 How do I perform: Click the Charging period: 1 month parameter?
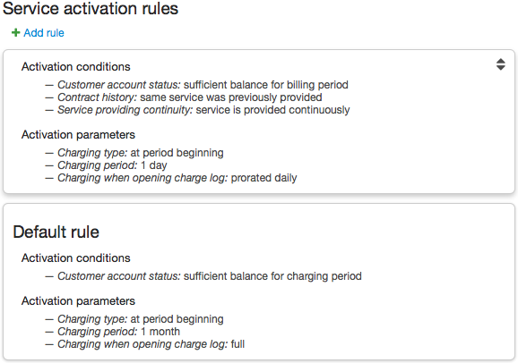(x=118, y=332)
